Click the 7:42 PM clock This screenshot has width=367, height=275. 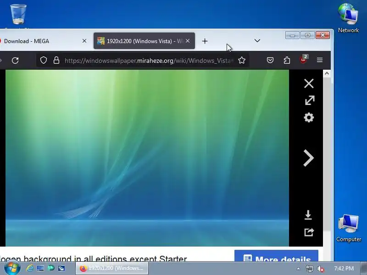coord(344,269)
